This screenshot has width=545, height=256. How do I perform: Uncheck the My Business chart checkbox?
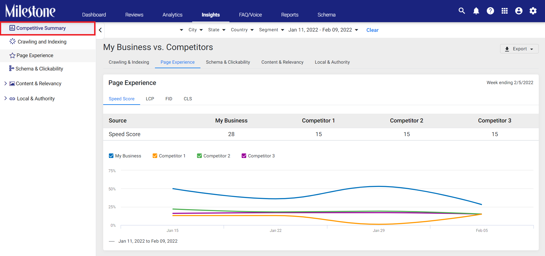pyautogui.click(x=111, y=156)
